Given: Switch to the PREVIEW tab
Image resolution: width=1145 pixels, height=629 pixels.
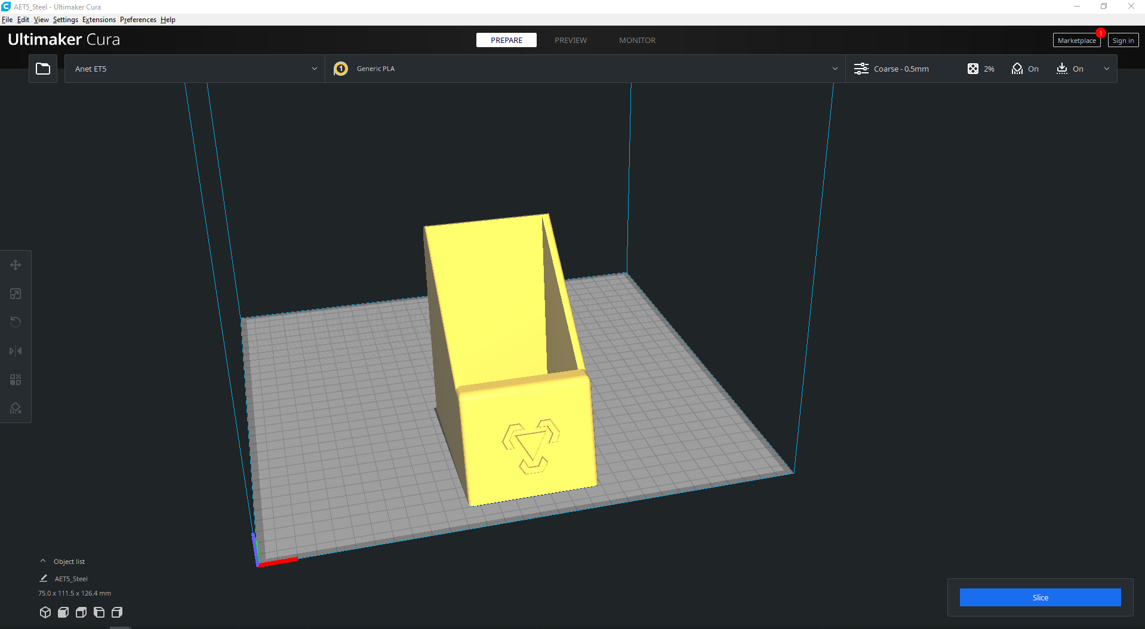Looking at the screenshot, I should tap(570, 40).
